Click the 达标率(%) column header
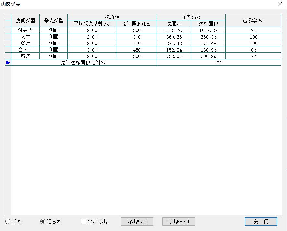This screenshot has width=287, height=231. point(253,20)
